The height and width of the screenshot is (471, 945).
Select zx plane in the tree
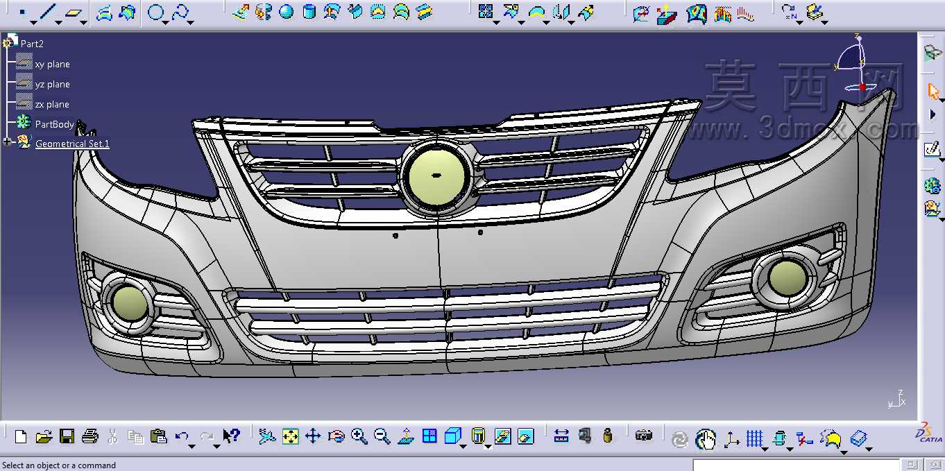(52, 104)
